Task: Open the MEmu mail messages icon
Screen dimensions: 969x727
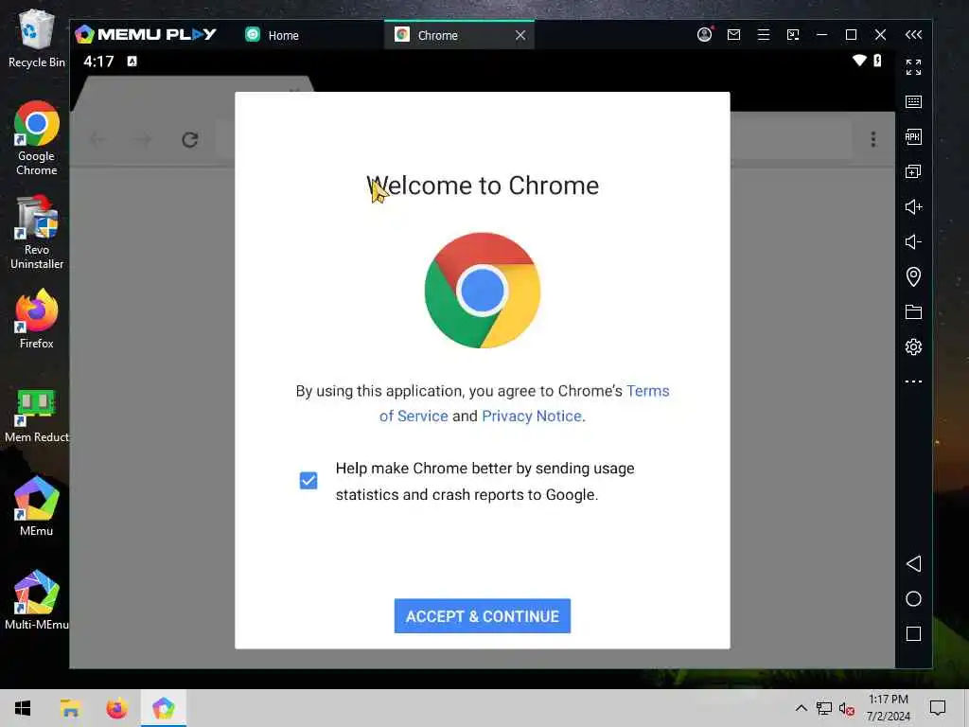Action: pos(733,35)
